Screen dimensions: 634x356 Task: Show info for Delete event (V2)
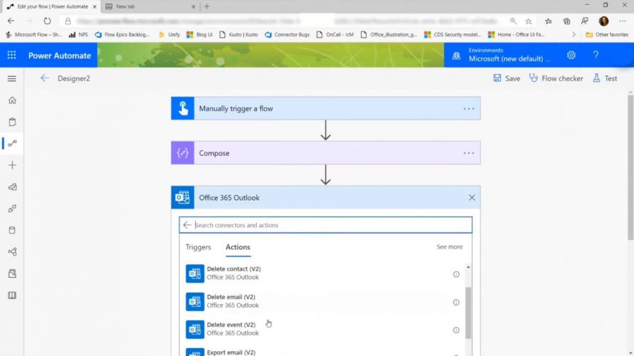pos(456,330)
